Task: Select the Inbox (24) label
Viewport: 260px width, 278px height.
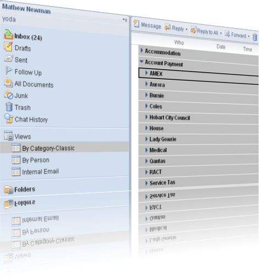Action: tap(28, 37)
